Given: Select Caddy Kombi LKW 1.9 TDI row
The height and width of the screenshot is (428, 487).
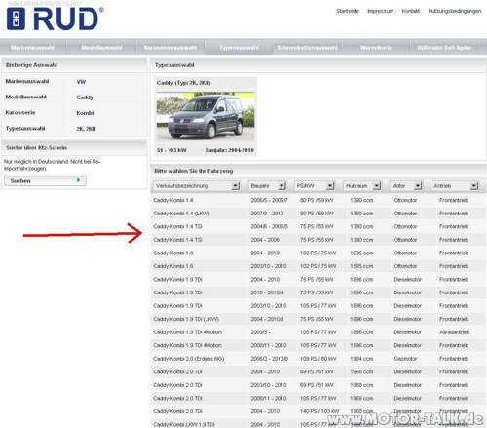Looking at the screenshot, I should (x=318, y=424).
